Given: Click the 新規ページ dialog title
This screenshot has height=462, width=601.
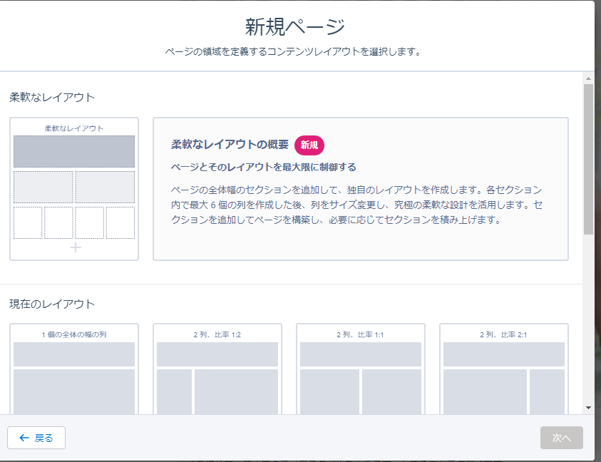Looking at the screenshot, I should pos(295,27).
